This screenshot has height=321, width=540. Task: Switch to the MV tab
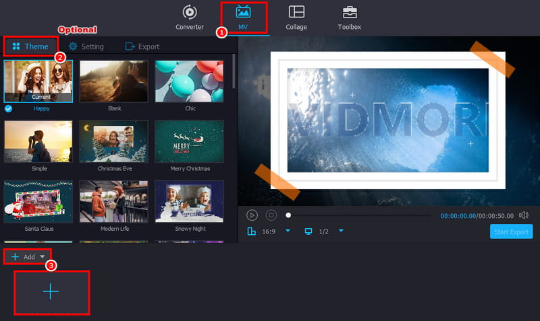(243, 17)
